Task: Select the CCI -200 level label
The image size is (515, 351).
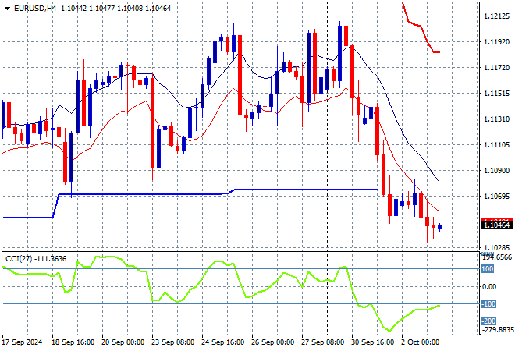Action: (488, 321)
